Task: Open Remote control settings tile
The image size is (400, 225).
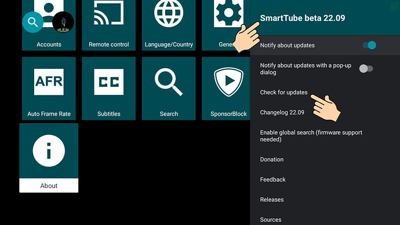Action: click(x=108, y=25)
